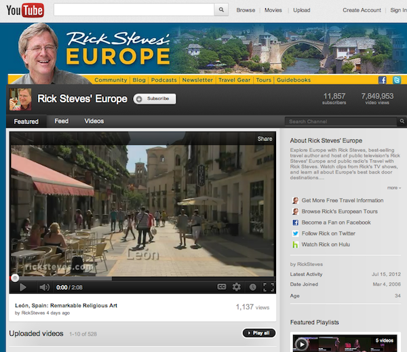Open the Blog banner link
The image size is (407, 352).
139,80
